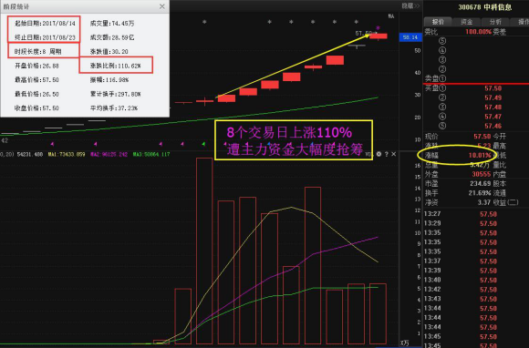Click the blue 58.14 price axis tag

tap(410, 37)
